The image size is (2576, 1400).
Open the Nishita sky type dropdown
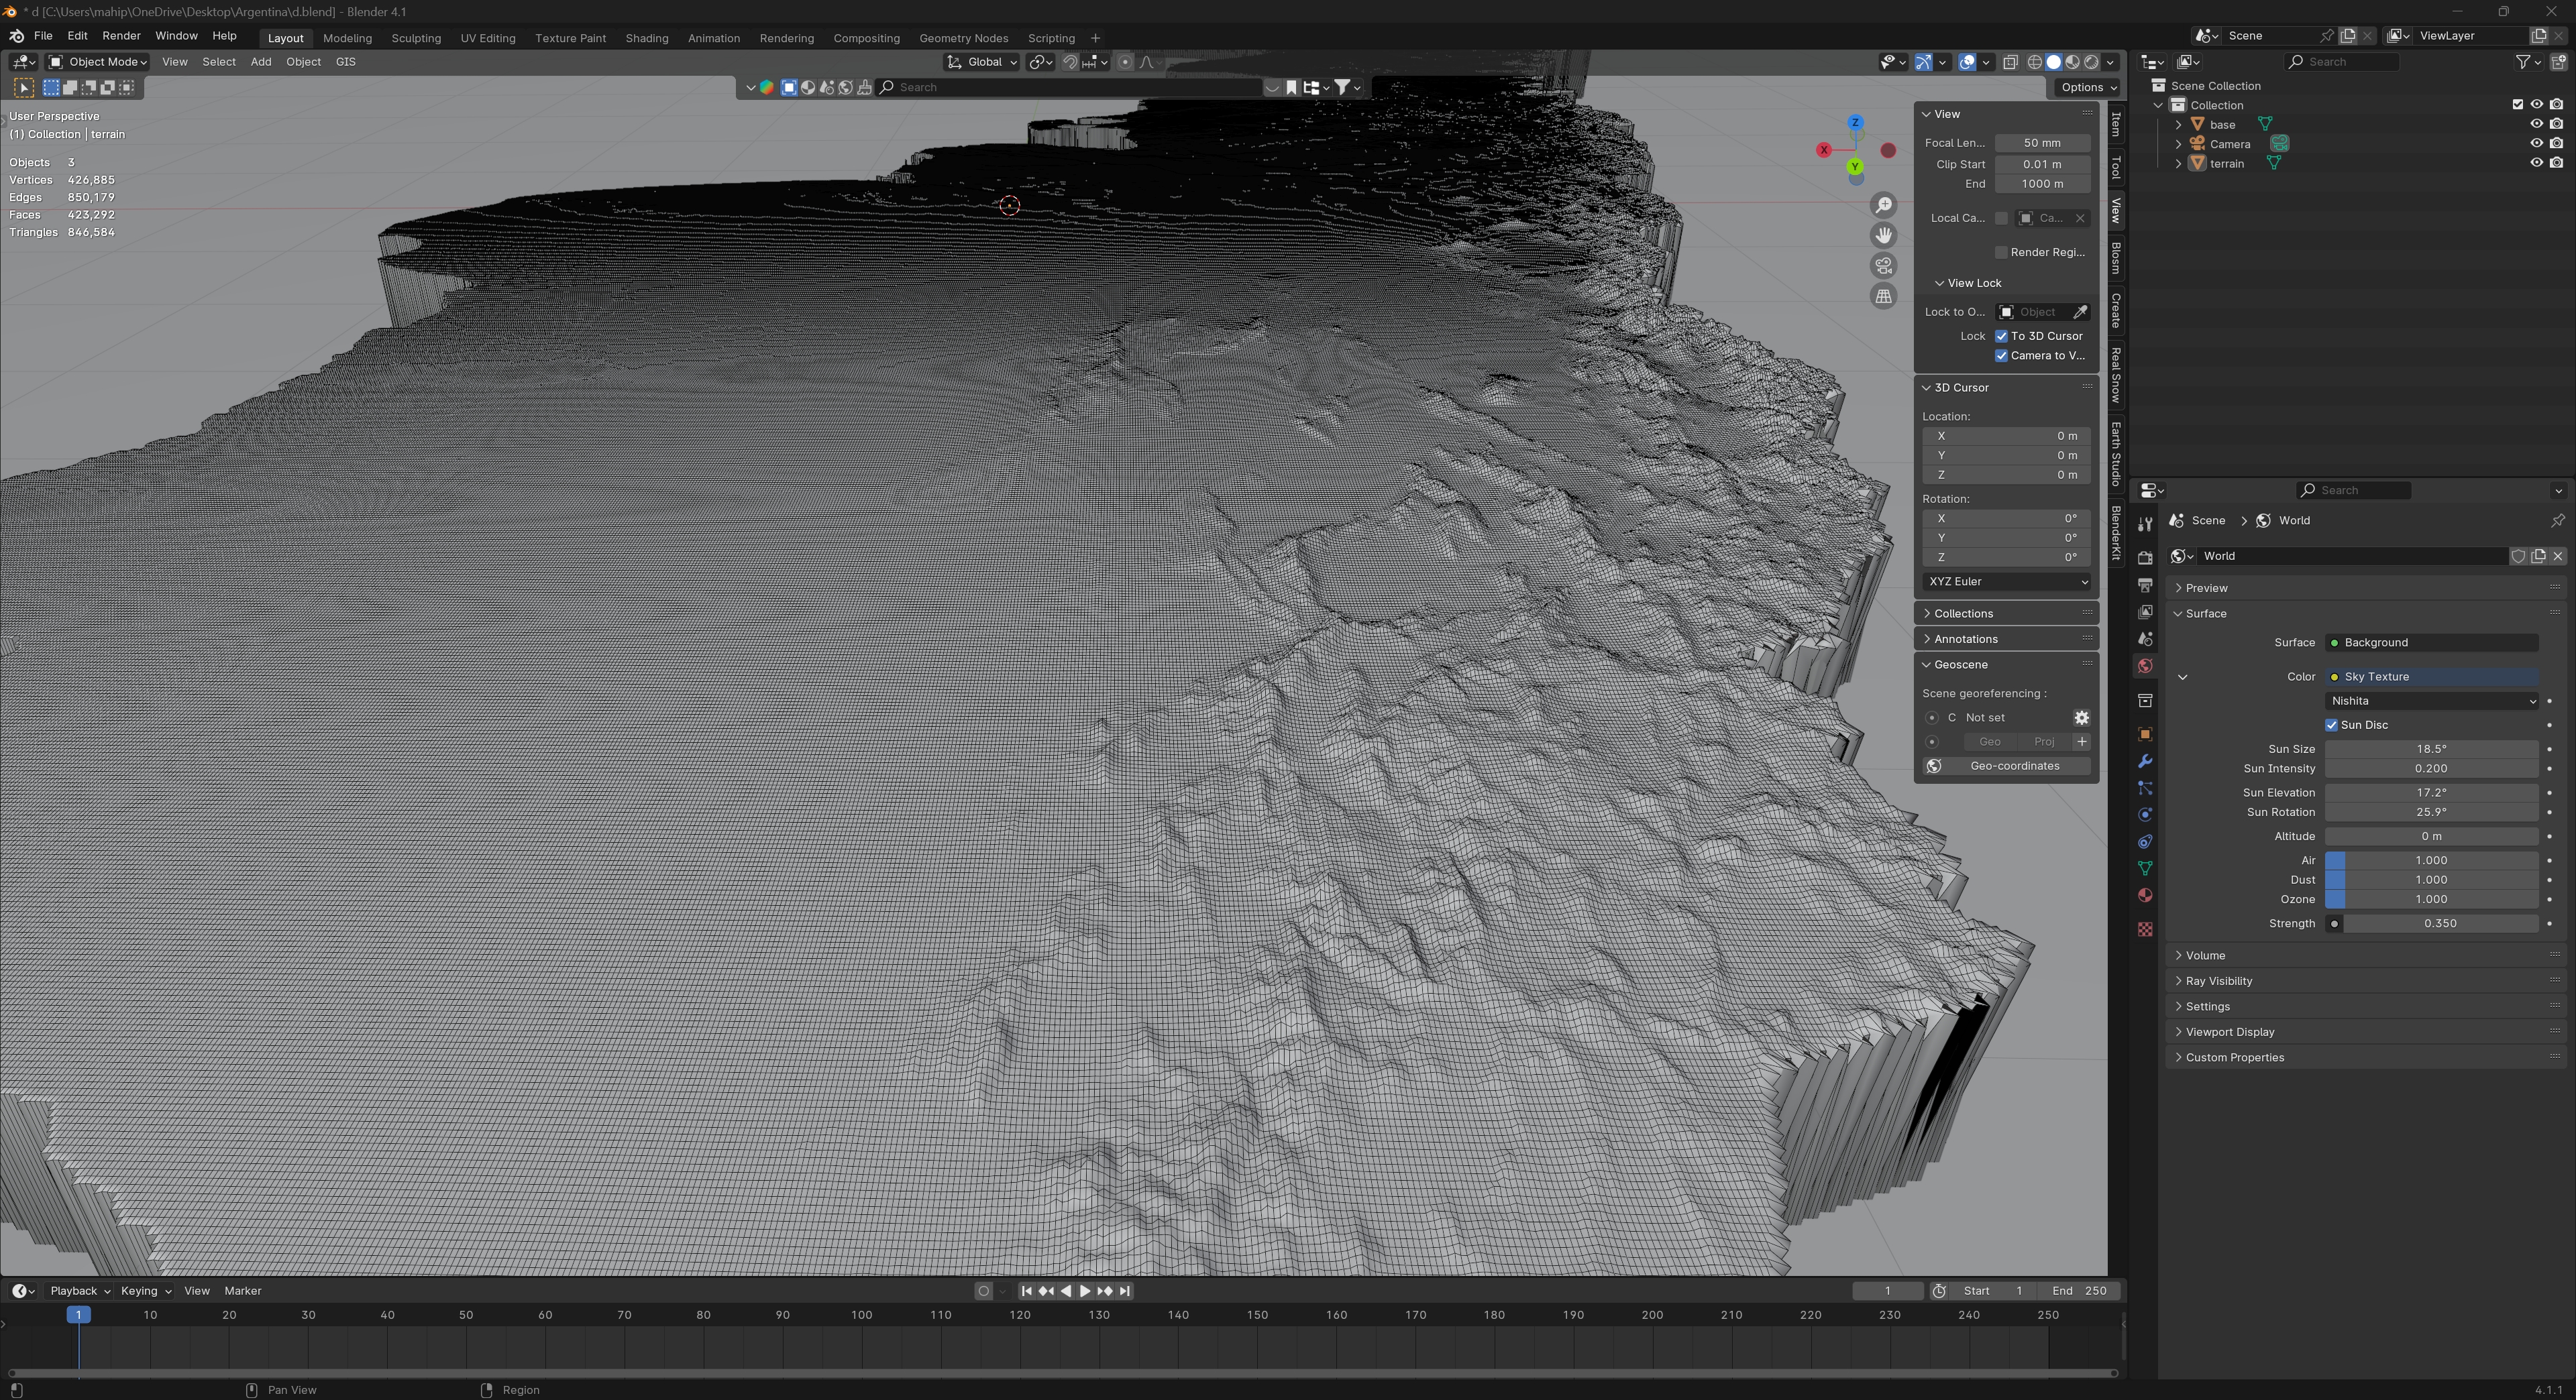click(x=2431, y=701)
